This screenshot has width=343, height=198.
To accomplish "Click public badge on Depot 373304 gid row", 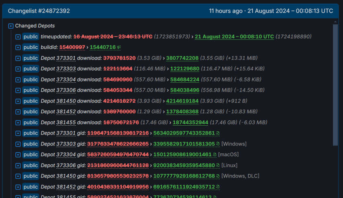I will click(x=31, y=155).
